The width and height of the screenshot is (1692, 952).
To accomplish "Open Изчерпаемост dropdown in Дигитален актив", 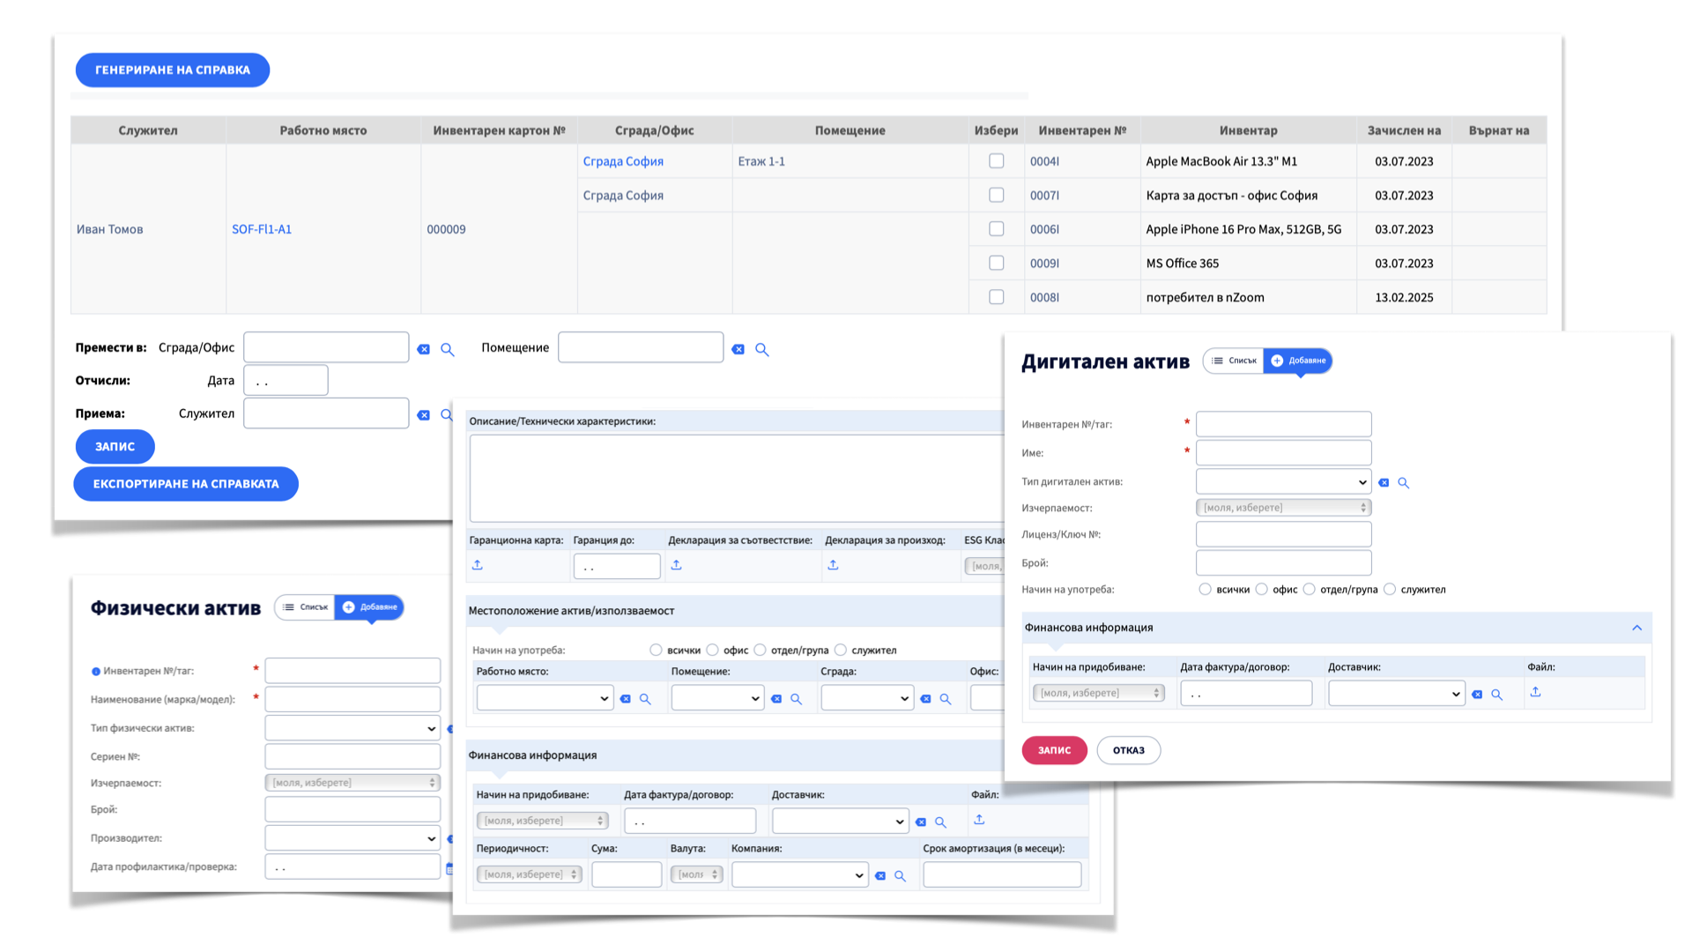I will [x=1283, y=508].
